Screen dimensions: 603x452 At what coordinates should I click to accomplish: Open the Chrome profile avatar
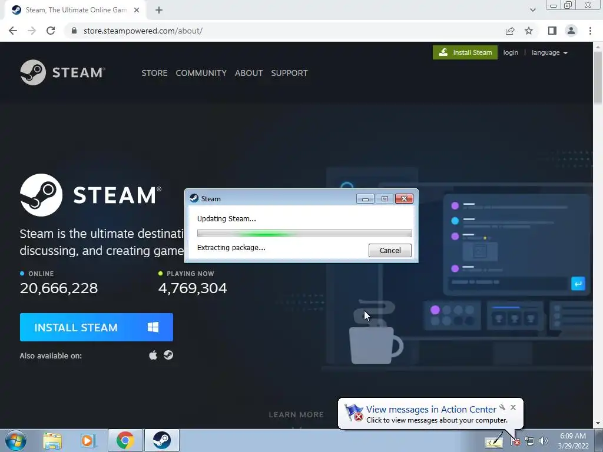coord(571,31)
